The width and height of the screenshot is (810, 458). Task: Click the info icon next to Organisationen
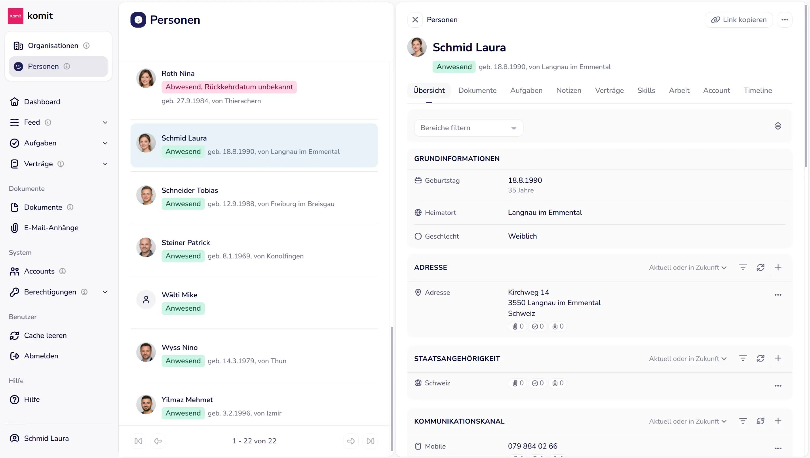[x=86, y=46]
